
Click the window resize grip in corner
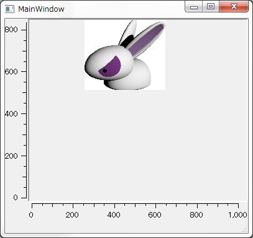244,229
